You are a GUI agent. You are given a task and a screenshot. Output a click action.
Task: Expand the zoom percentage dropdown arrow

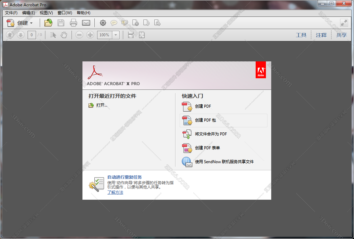click(116, 35)
